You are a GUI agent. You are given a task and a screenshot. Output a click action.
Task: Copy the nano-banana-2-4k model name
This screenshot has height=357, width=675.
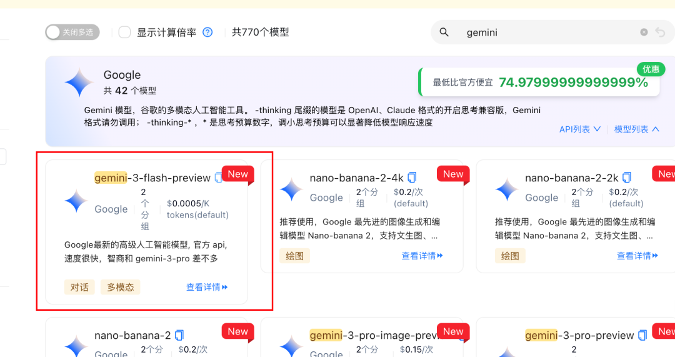(412, 178)
